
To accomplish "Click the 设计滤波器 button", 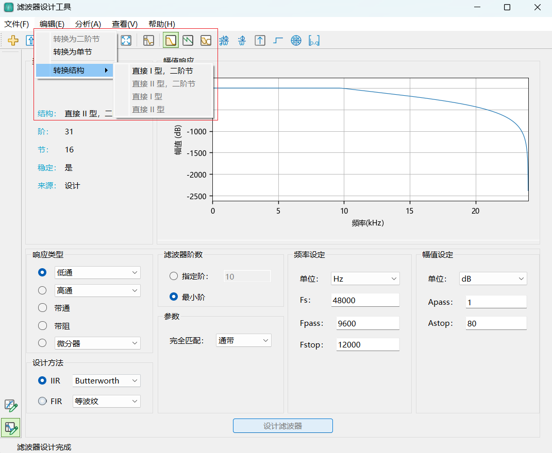I will point(282,426).
